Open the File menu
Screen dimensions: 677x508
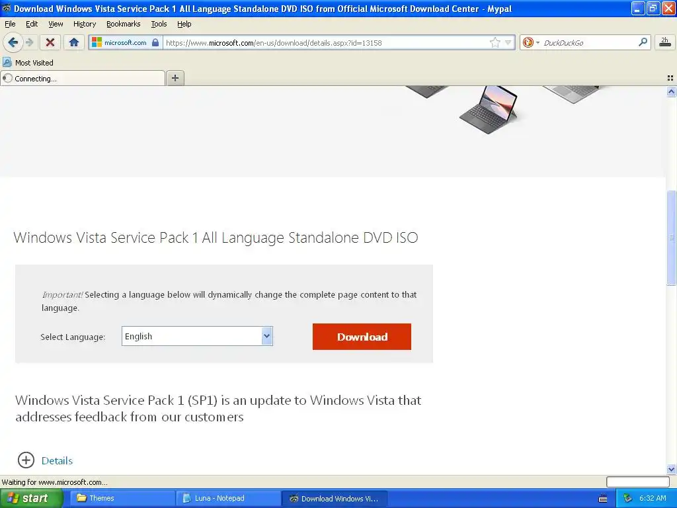click(10, 24)
